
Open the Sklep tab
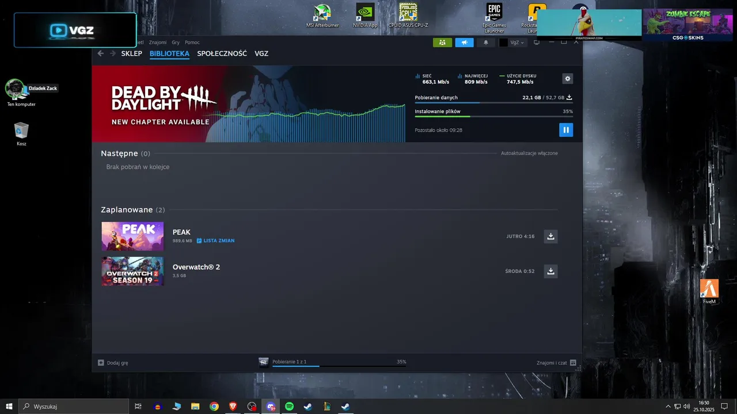pos(132,53)
